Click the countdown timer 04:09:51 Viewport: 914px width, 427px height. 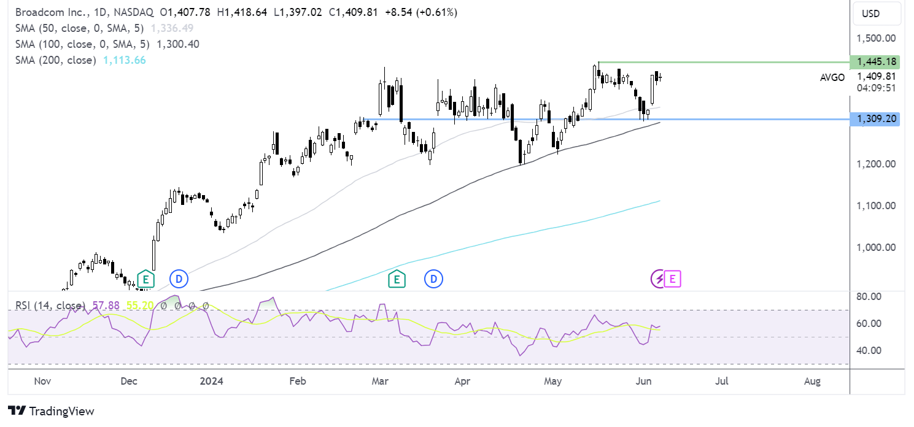(875, 88)
